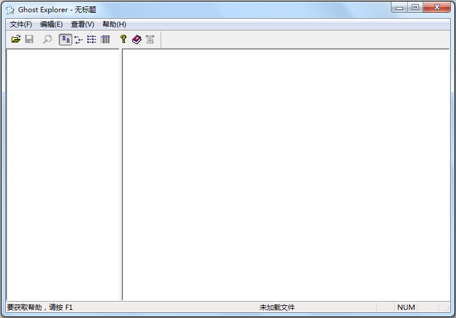Click the NUM indicator in status bar
Screen dimensions: 456x318
[406, 307]
